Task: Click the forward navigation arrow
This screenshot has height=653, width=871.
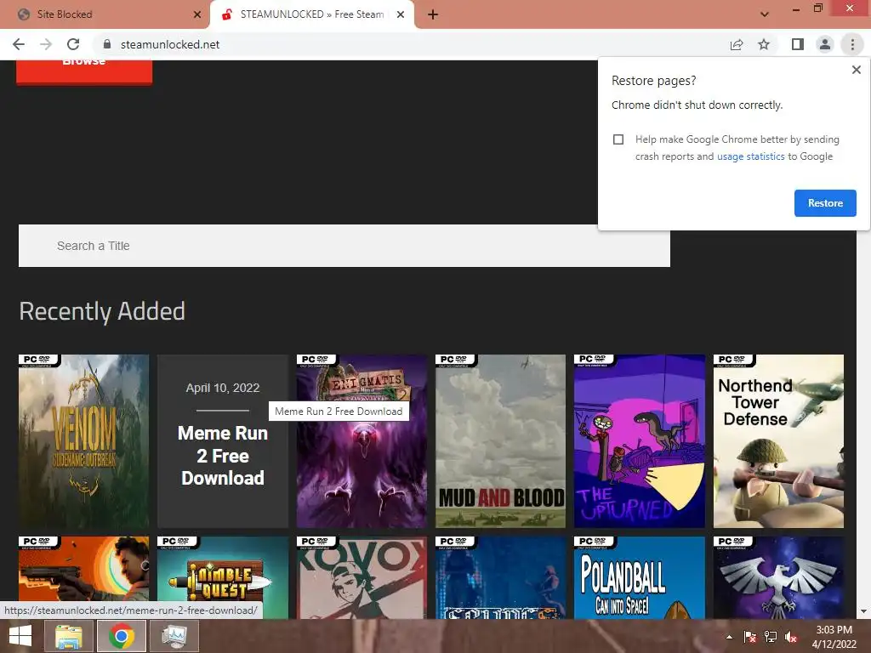Action: tap(46, 44)
